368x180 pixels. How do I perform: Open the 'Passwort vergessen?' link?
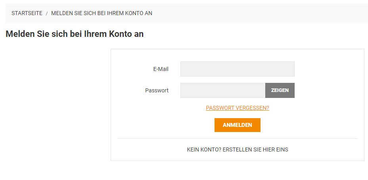pyautogui.click(x=238, y=108)
